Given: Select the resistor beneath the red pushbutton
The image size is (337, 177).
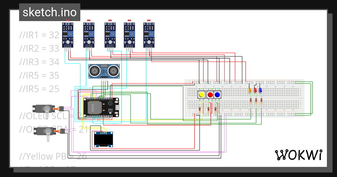Looking at the screenshot, I should pyautogui.click(x=208, y=110).
